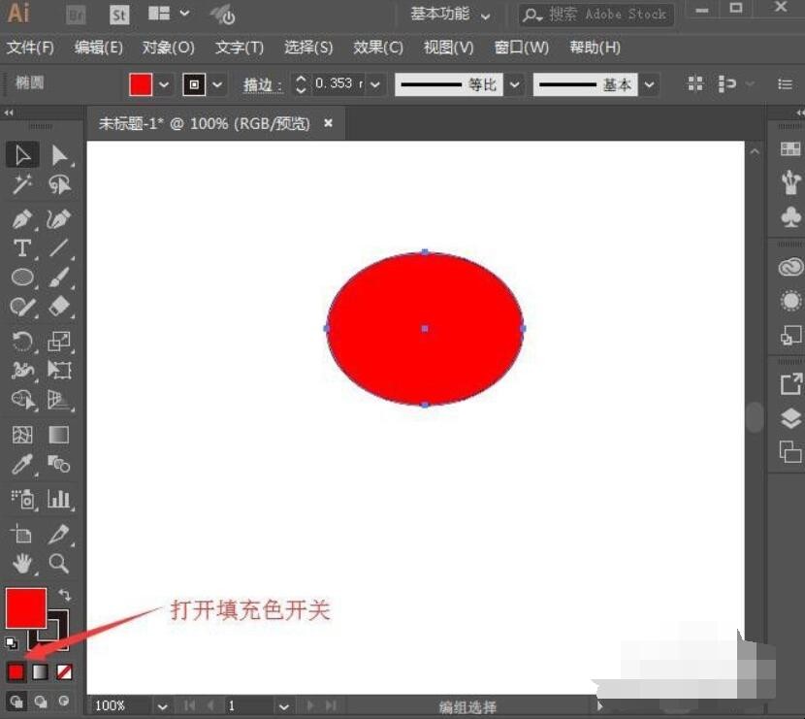Select the Gradient tool
Viewport: 805px width, 719px height.
tap(58, 434)
